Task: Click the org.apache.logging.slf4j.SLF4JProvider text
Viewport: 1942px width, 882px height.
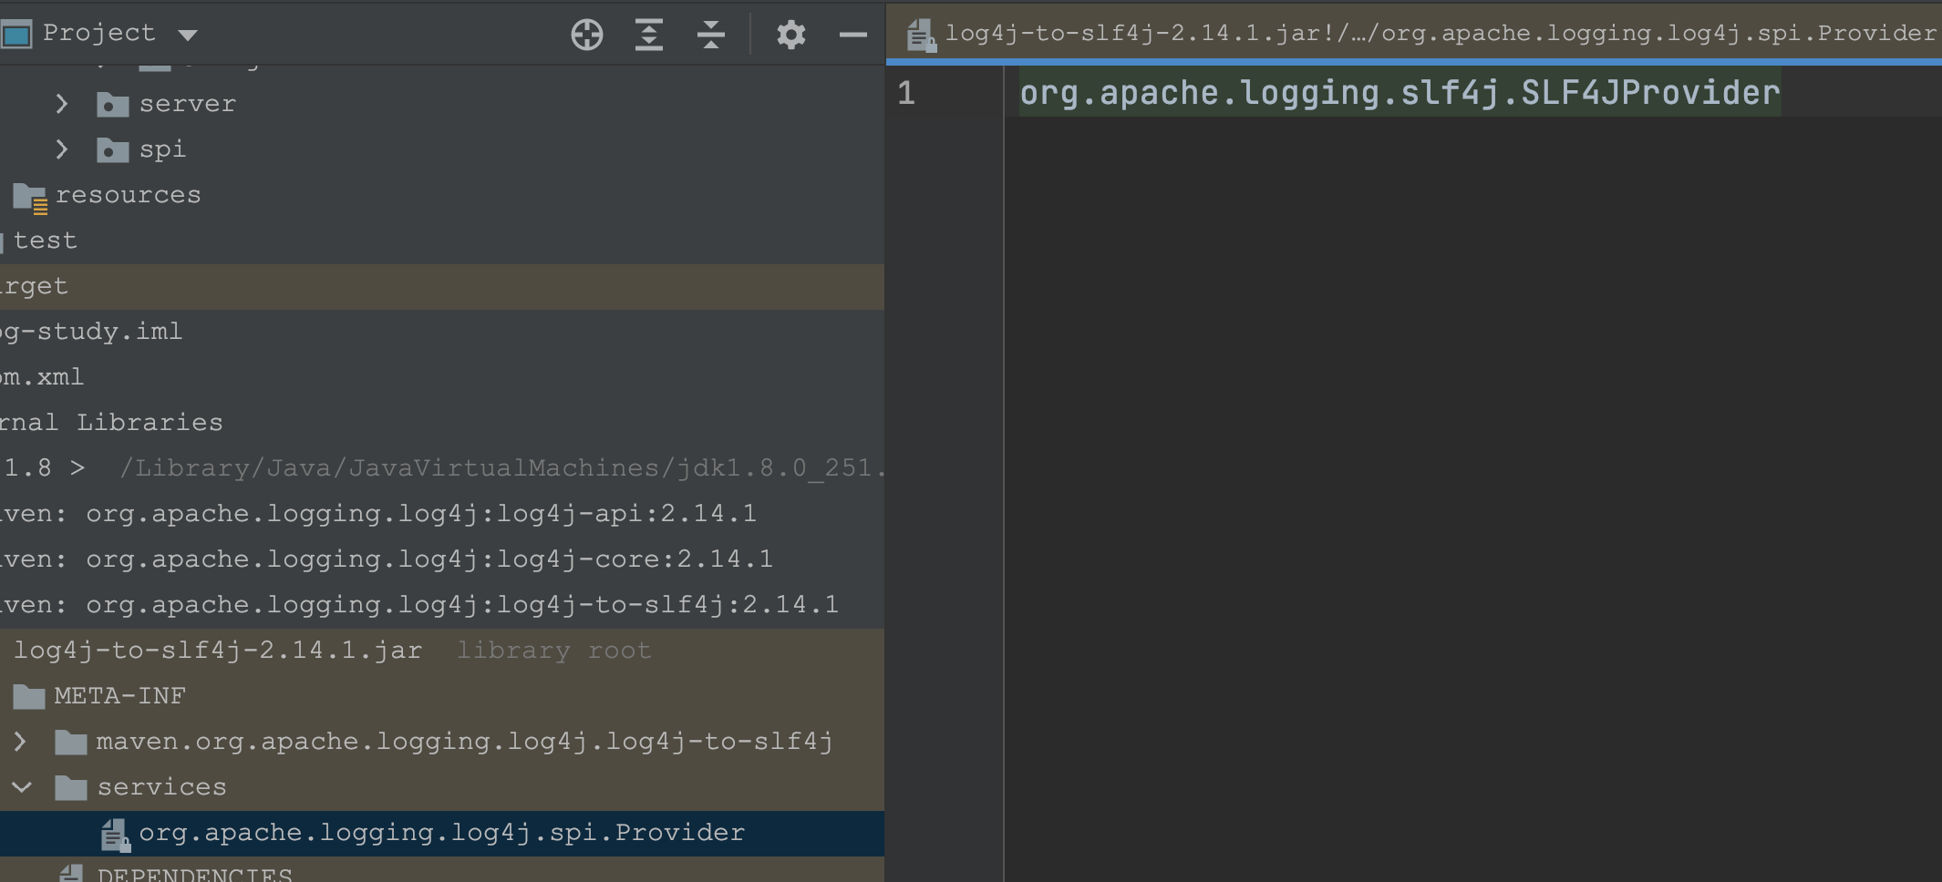Action: [x=1400, y=92]
